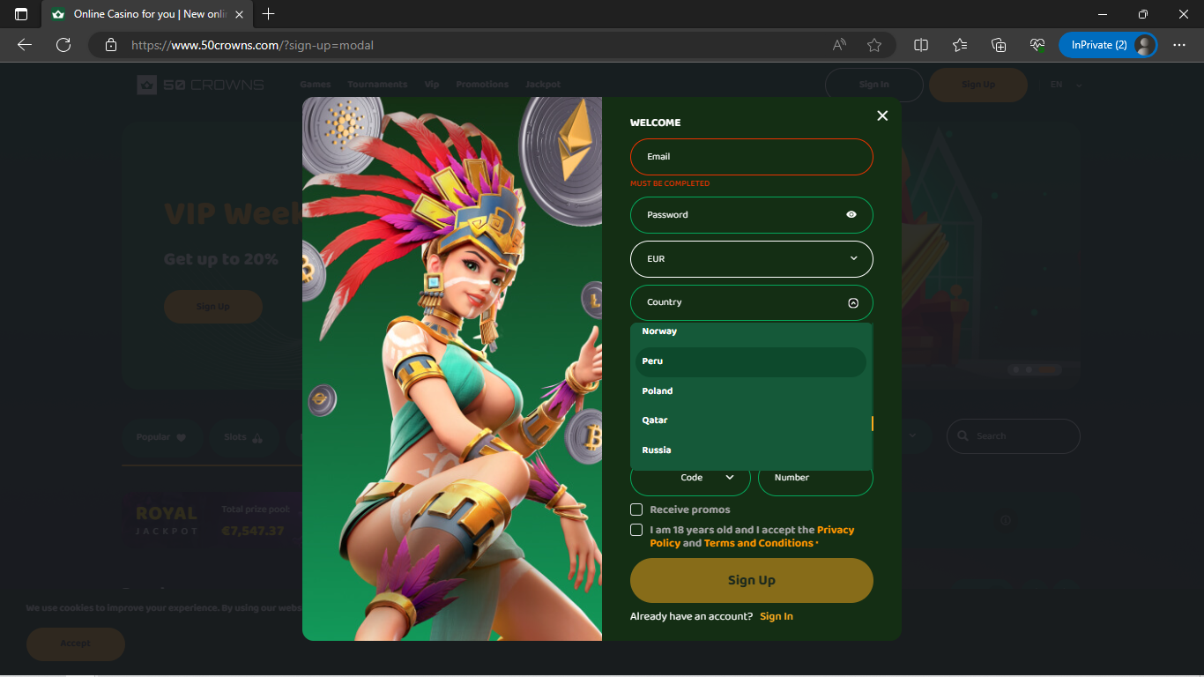This screenshot has height=677, width=1204.
Task: Open the split screen icon
Action: 921,45
